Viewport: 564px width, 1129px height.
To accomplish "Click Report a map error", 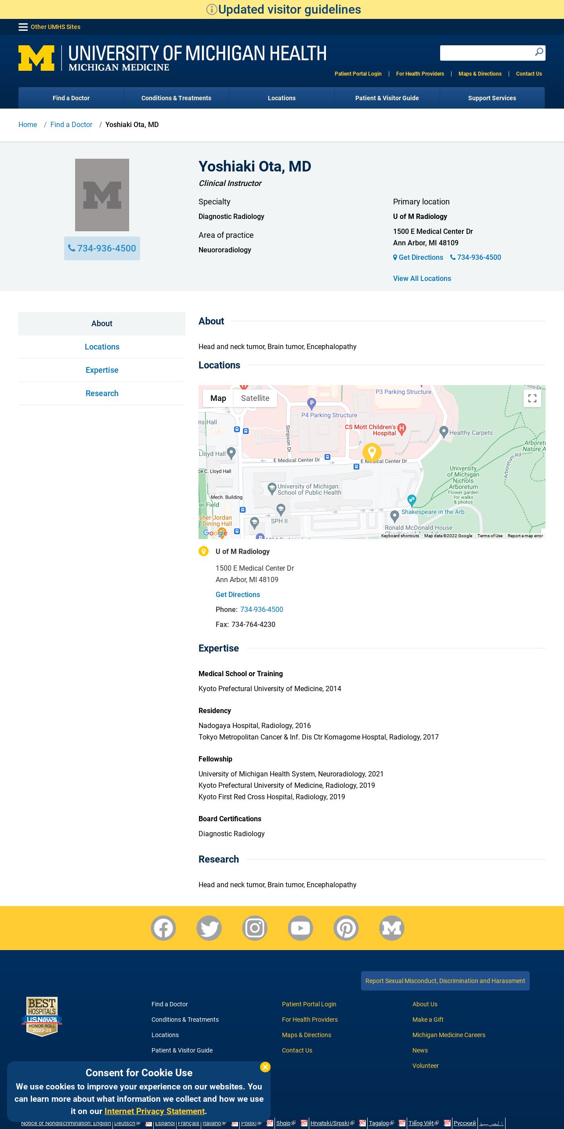I will tap(525, 536).
